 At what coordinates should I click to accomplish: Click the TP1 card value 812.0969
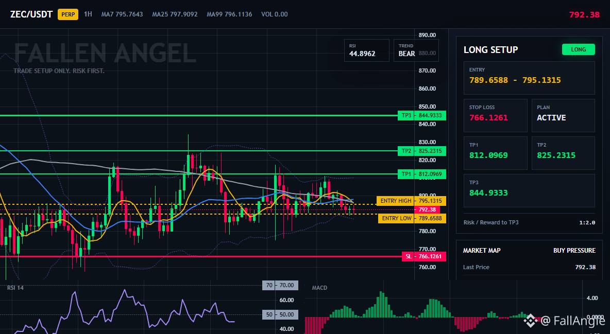coord(488,155)
